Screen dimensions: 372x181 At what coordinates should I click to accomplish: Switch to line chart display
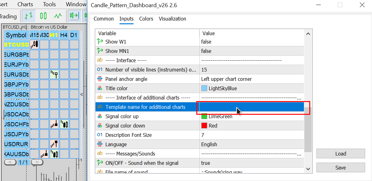pyautogui.click(x=58, y=16)
